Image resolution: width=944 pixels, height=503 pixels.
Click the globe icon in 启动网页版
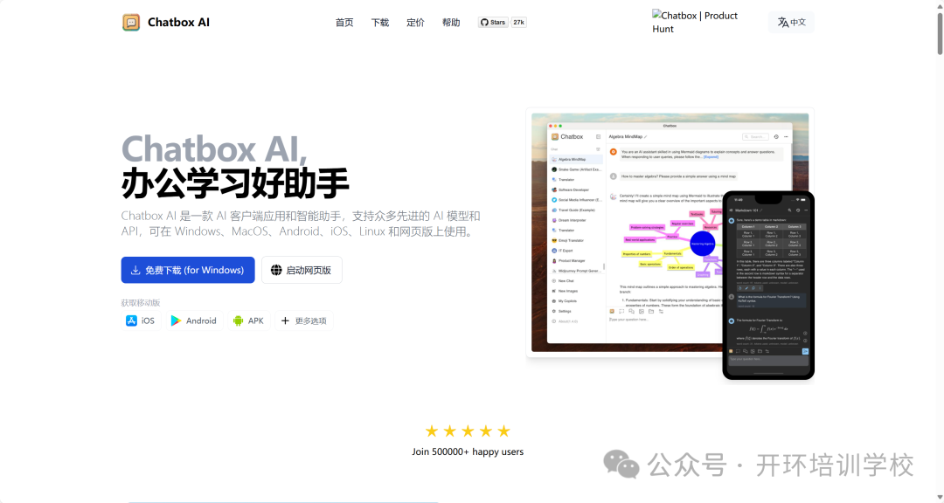[276, 270]
